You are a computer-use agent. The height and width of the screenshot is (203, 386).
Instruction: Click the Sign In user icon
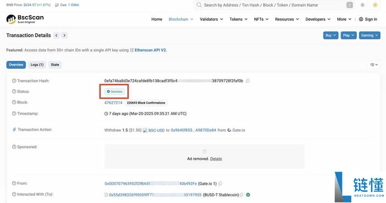tap(361, 19)
